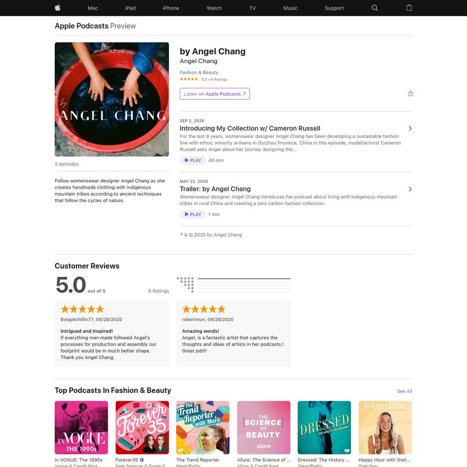Viewport: 467px width, 467px height.
Task: Click the '2 episodes' text
Action: coord(67,164)
